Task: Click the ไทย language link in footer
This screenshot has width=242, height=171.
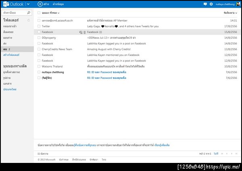Action: click(104, 160)
